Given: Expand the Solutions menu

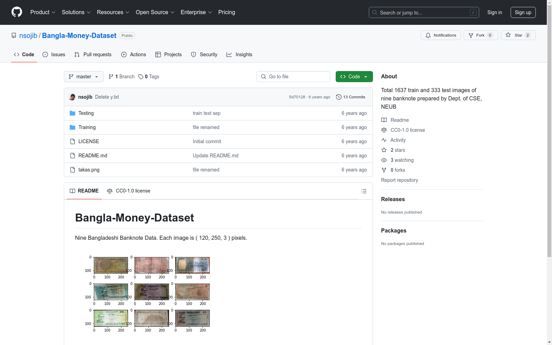Looking at the screenshot, I should click(76, 12).
